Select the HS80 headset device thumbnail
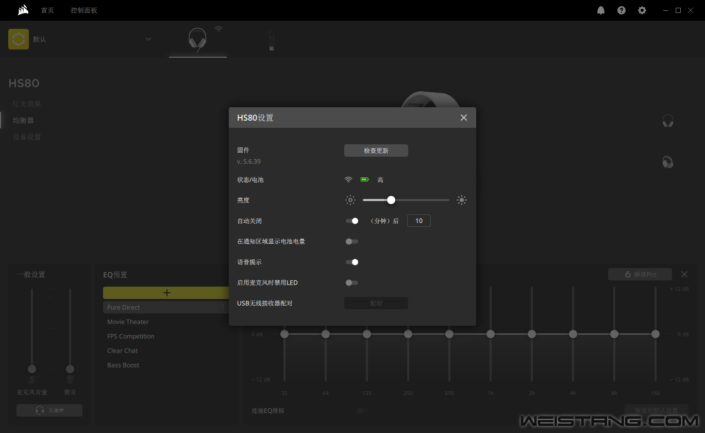This screenshot has width=705, height=433. 198,40
